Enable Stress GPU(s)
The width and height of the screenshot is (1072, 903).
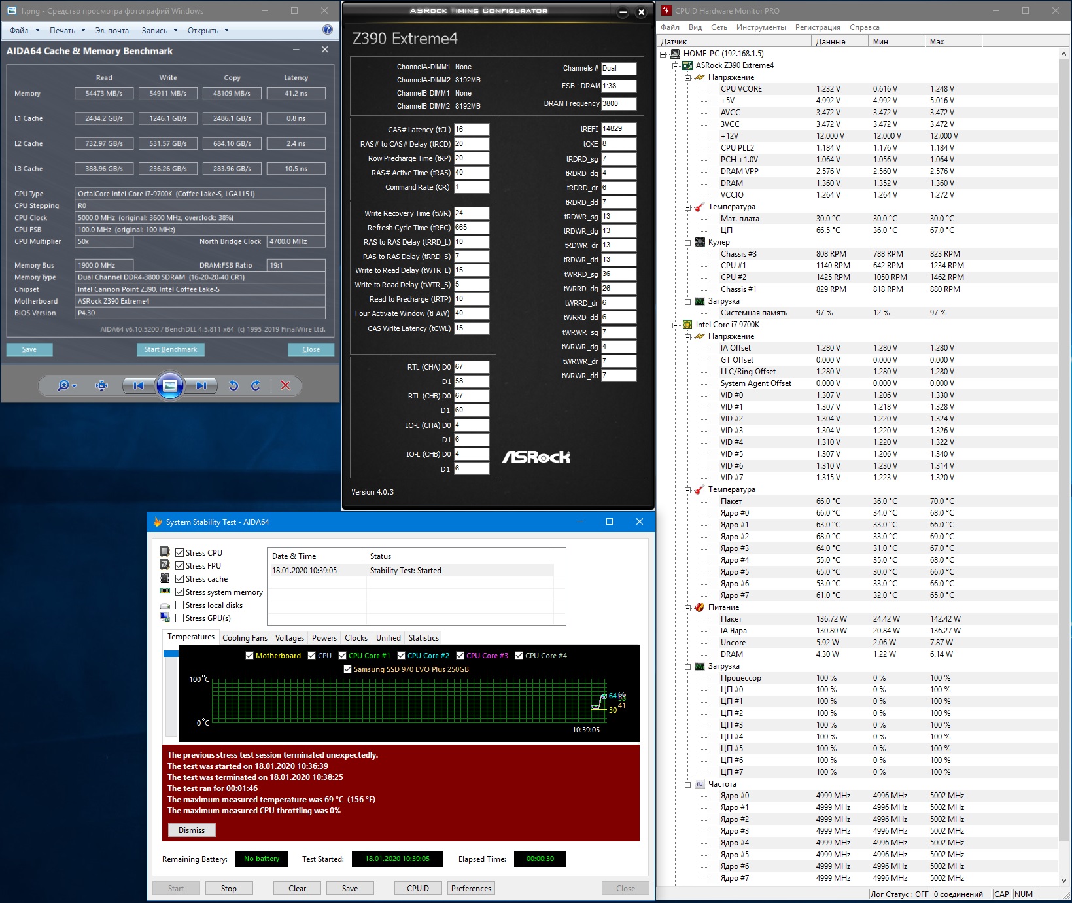179,618
